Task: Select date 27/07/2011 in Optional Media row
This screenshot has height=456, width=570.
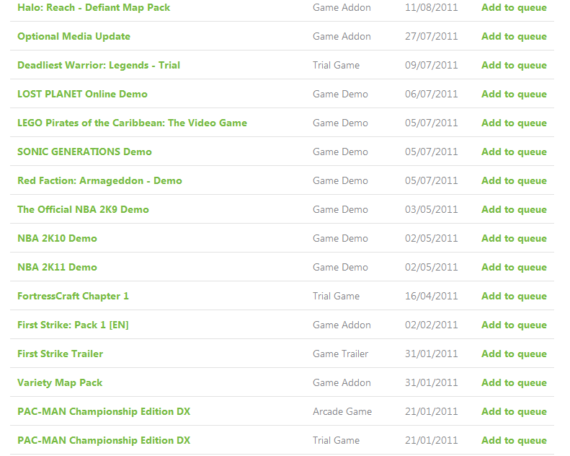Action: (x=432, y=36)
